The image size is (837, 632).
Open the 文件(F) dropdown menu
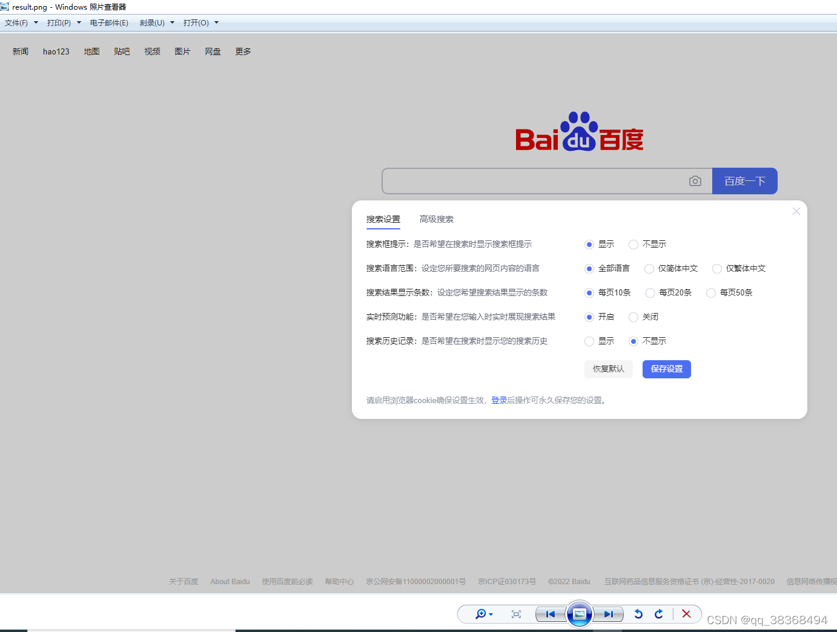click(x=21, y=23)
